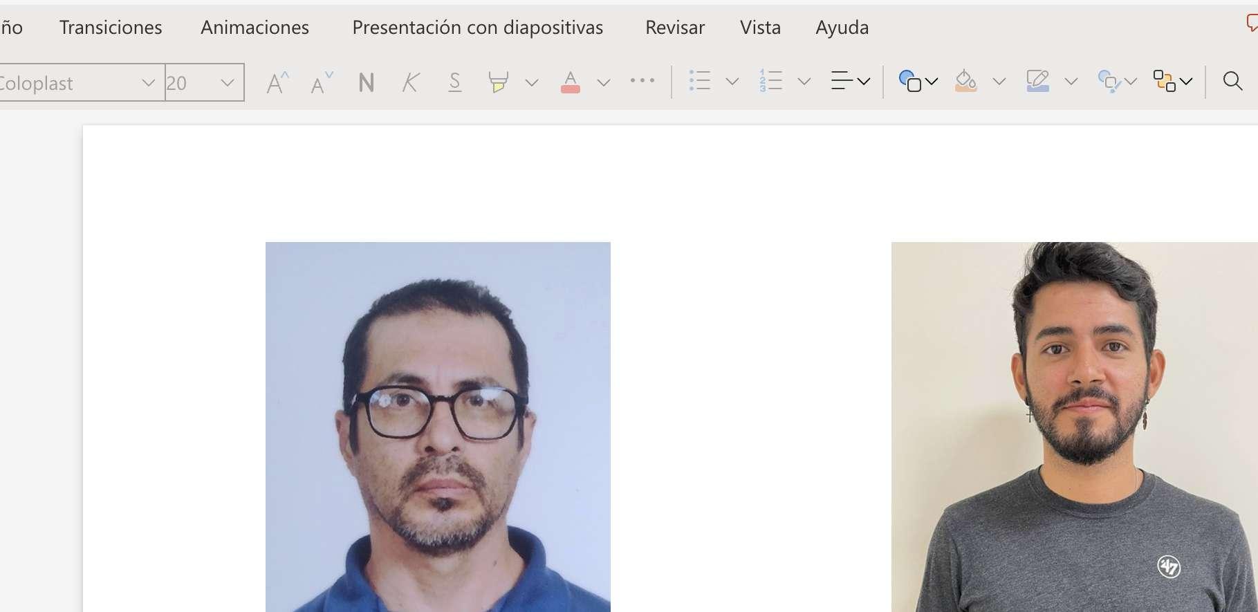Toggle underline (S) formatting
The image size is (1258, 612).
coord(454,83)
